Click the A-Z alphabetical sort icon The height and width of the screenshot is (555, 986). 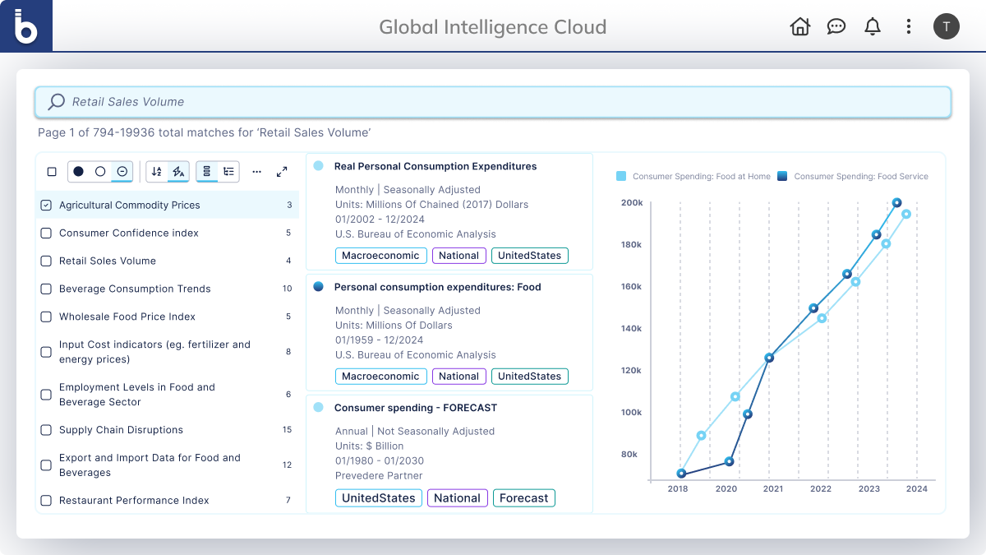[x=157, y=171]
